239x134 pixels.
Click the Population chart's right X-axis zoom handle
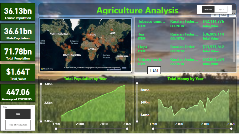[128, 128]
